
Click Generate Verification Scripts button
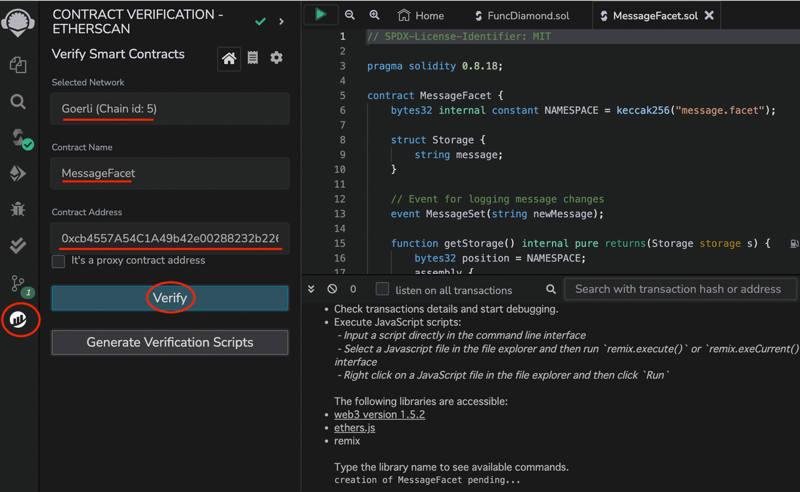170,342
